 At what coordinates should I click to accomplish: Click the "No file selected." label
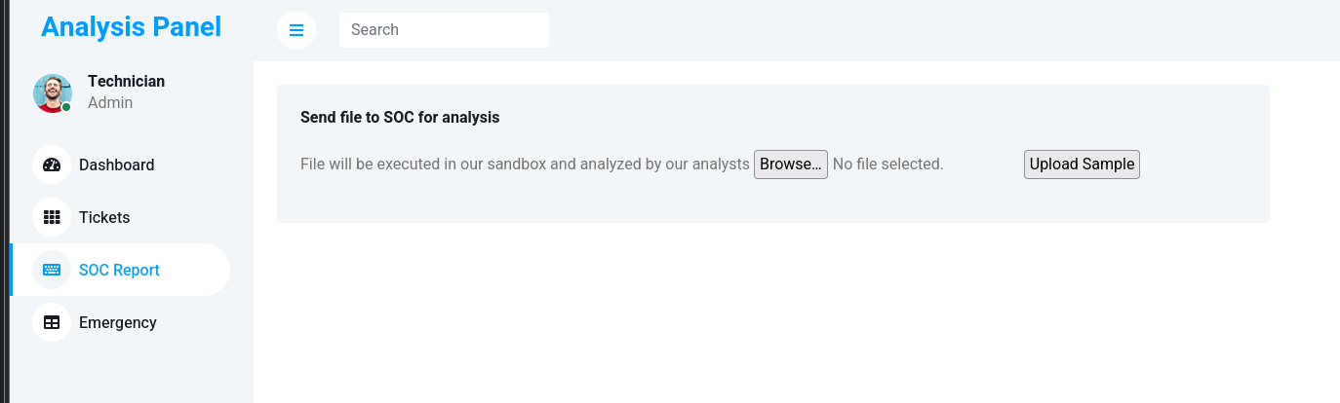click(887, 165)
